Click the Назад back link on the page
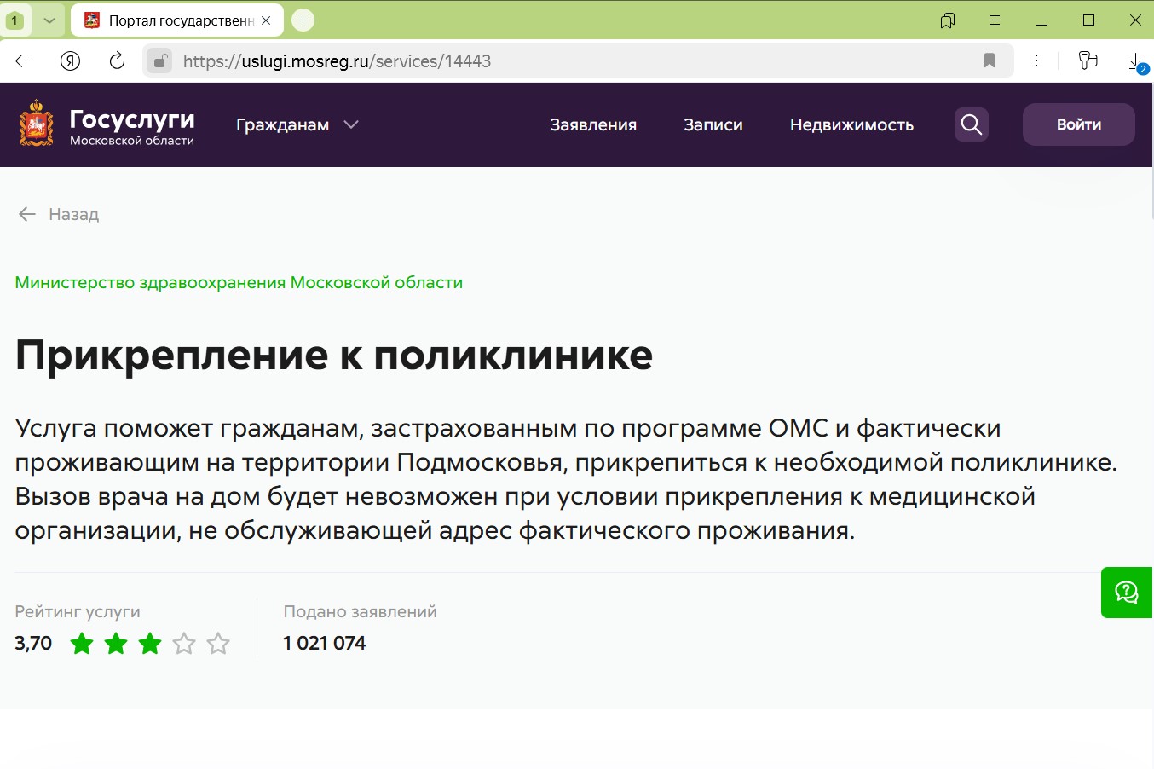The width and height of the screenshot is (1154, 769). click(x=57, y=214)
